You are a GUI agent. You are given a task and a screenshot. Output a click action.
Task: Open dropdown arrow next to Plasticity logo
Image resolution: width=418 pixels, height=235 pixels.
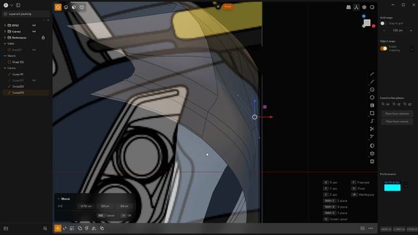coord(12,5)
